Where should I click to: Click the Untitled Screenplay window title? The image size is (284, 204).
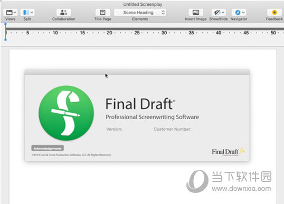[x=143, y=4]
